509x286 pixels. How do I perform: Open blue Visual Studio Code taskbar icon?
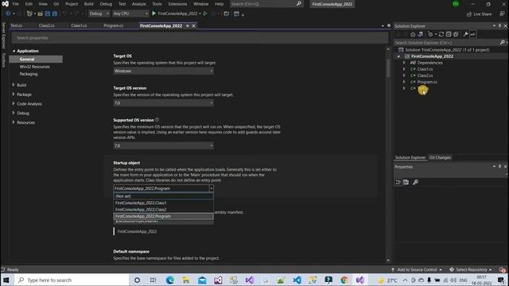tap(297, 280)
